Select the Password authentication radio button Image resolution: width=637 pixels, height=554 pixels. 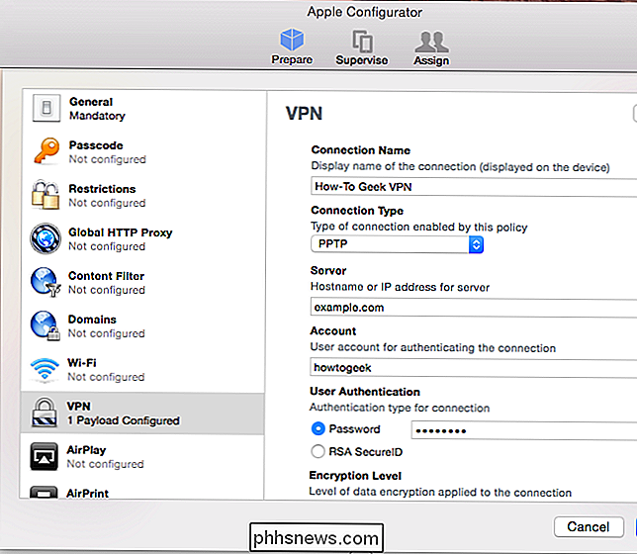pos(318,428)
